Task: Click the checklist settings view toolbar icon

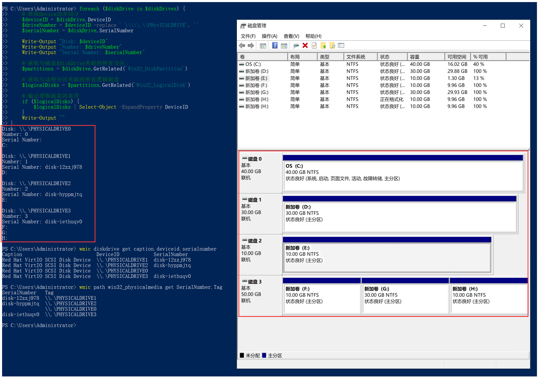Action: (341, 46)
